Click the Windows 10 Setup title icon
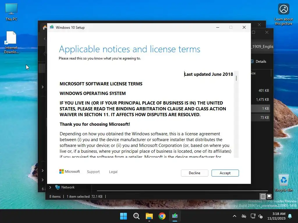 [x=52, y=27]
